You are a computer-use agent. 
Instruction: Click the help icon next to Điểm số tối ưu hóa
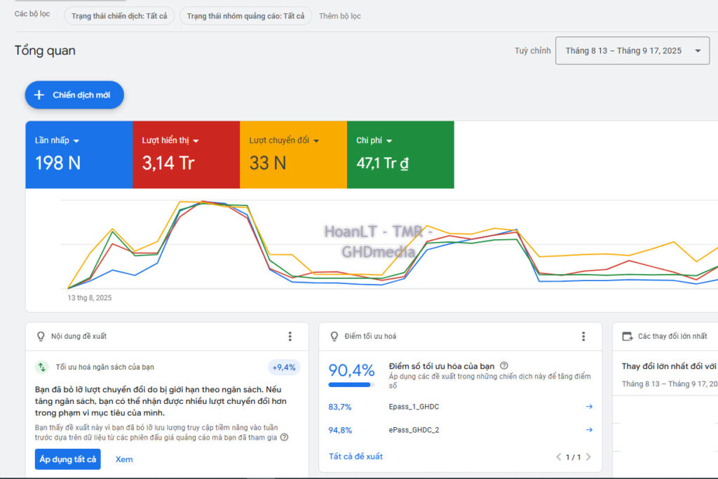click(x=505, y=365)
